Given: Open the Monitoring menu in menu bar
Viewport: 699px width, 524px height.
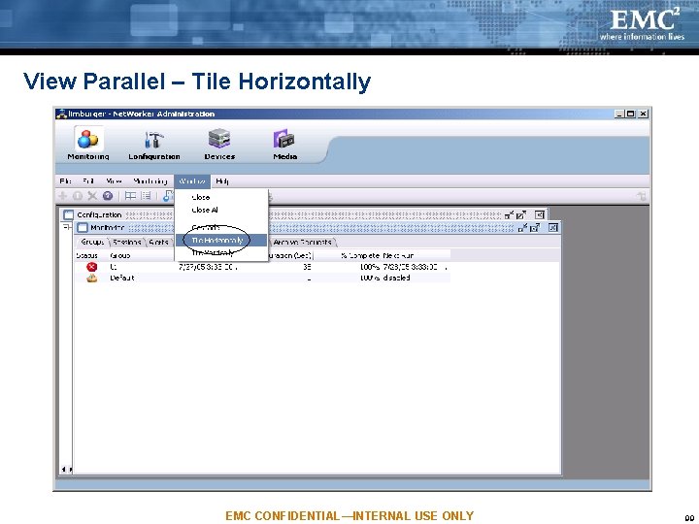Looking at the screenshot, I should pos(150,180).
